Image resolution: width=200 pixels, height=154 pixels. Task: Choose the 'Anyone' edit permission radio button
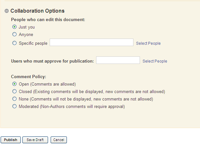tap(14, 34)
